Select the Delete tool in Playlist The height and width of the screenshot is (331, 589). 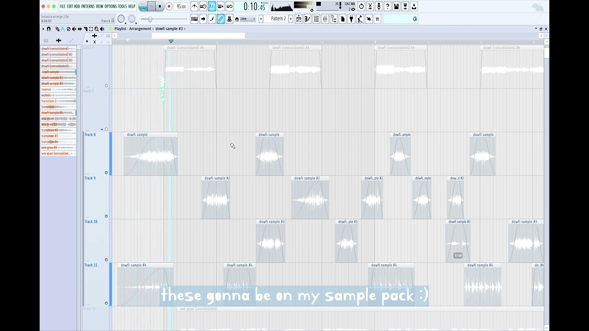tap(69, 29)
